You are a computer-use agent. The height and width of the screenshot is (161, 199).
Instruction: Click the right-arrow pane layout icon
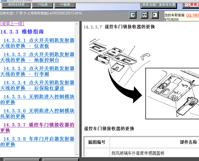coord(133,15)
